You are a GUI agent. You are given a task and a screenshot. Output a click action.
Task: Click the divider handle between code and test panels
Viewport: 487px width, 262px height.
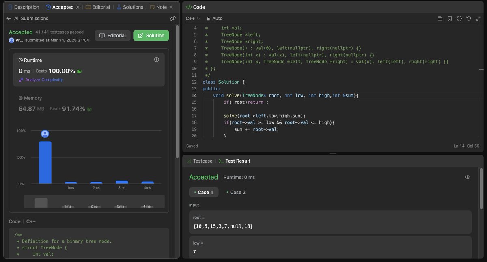[333, 154]
